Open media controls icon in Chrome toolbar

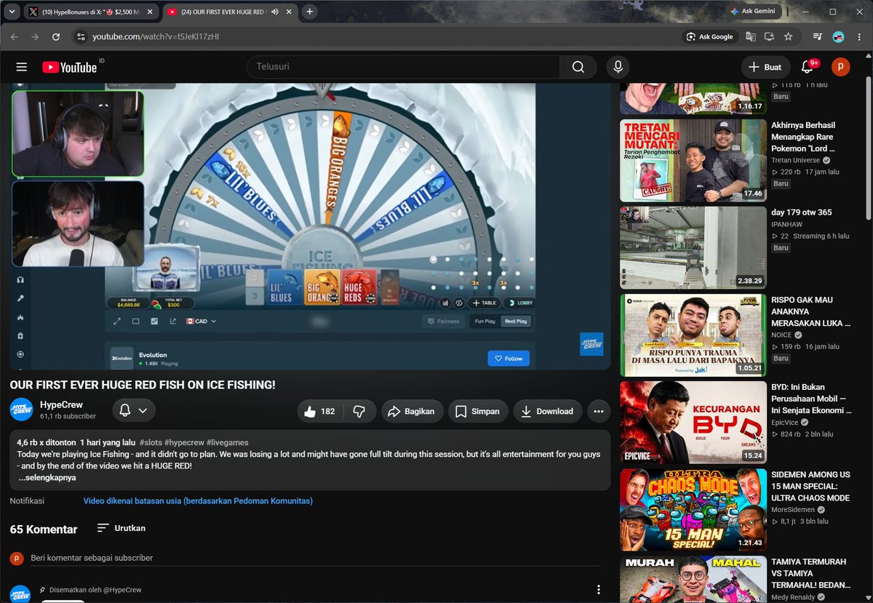pos(818,36)
